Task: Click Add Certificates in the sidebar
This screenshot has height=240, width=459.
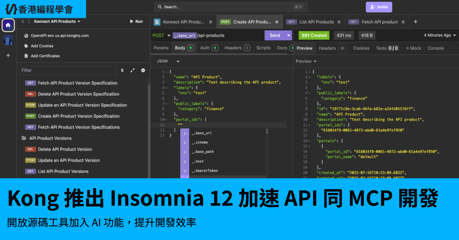Action: pos(45,56)
